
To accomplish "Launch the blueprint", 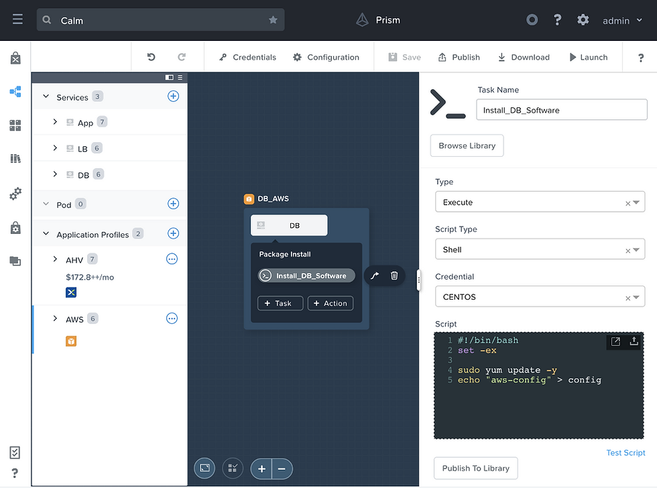I will pyautogui.click(x=589, y=58).
